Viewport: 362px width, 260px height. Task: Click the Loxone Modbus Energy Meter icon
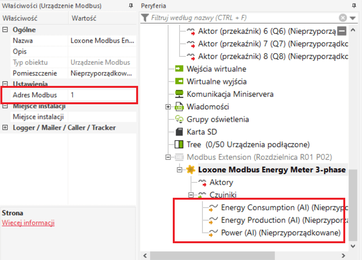tap(190, 170)
